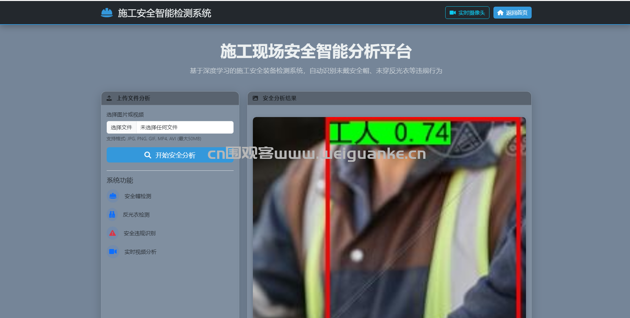
Task: Click the upload icon beside 上传文件分析
Action: pyautogui.click(x=109, y=98)
